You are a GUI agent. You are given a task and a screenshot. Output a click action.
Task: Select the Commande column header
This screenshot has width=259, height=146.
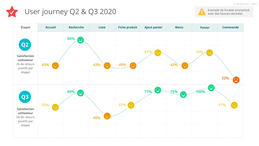(230, 27)
